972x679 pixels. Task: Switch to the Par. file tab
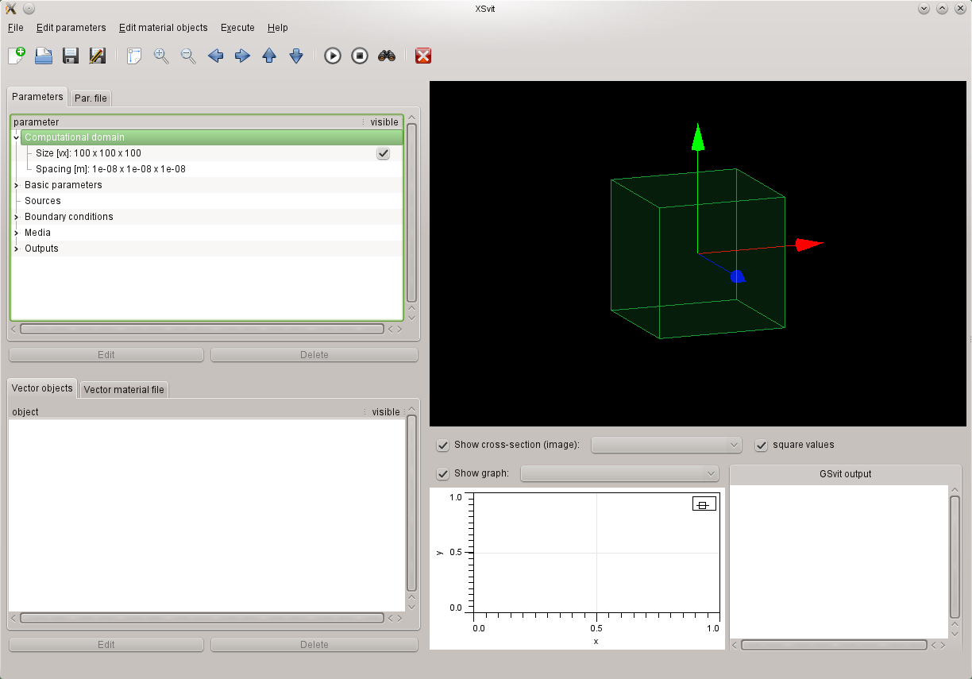click(x=91, y=98)
